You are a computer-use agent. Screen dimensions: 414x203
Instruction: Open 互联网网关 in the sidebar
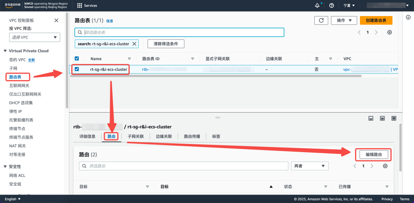tap(19, 85)
